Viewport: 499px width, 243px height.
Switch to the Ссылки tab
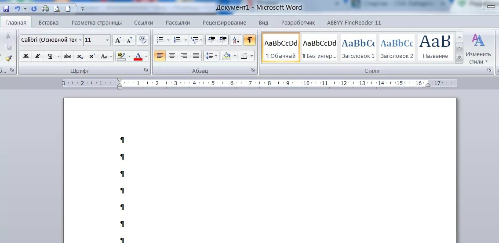pyautogui.click(x=143, y=22)
